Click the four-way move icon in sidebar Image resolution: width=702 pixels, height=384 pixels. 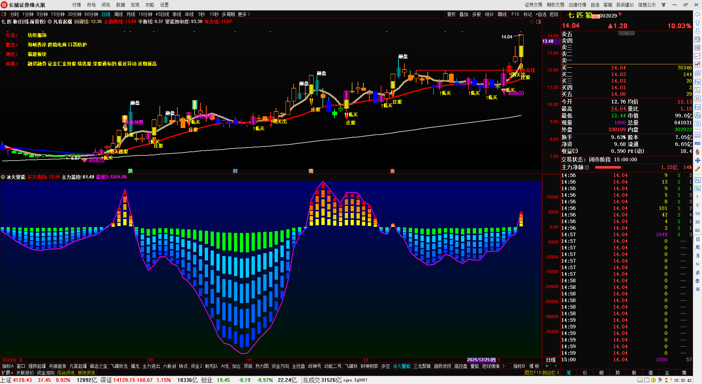697,161
